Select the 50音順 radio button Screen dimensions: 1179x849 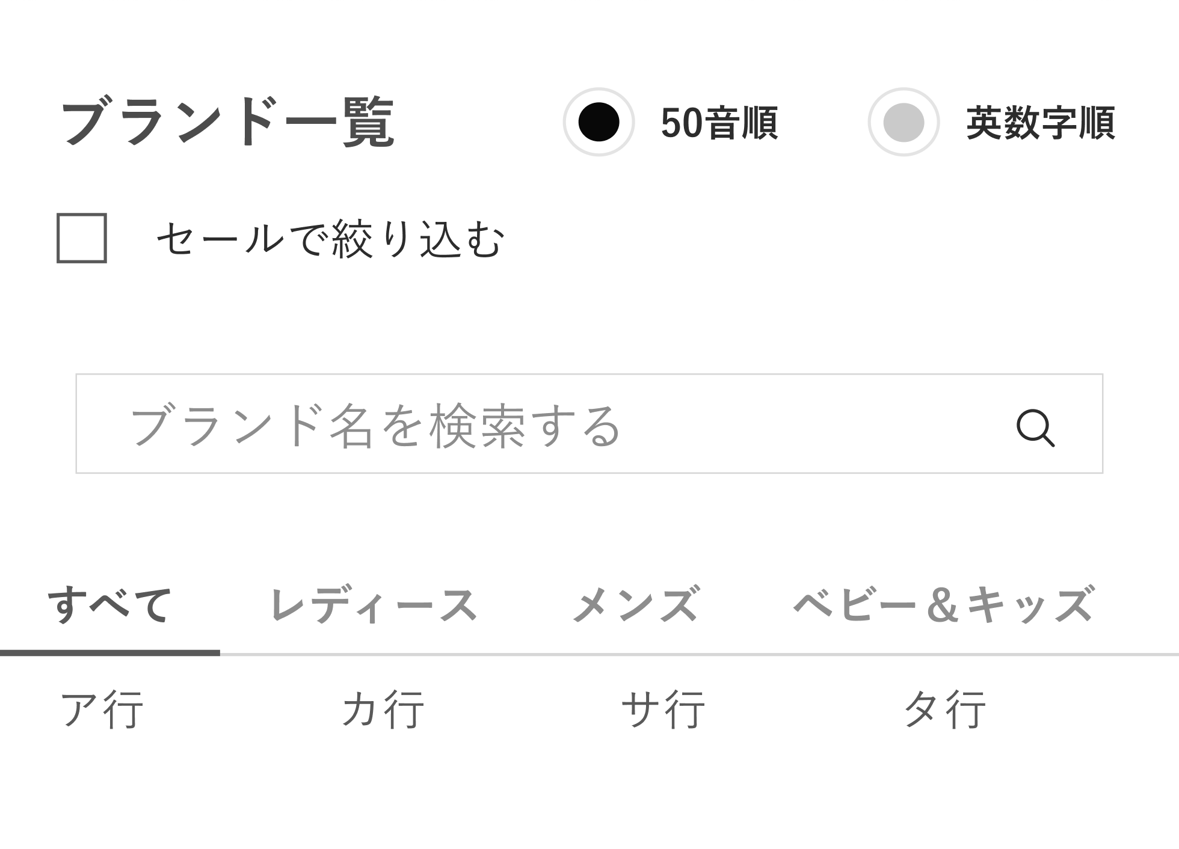tap(599, 122)
